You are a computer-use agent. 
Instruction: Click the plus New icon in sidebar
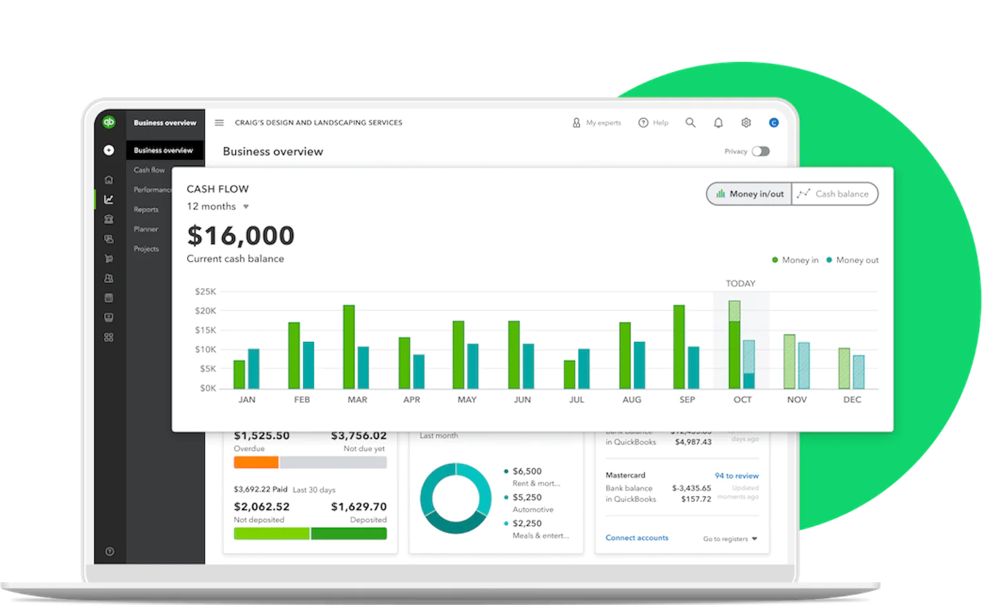109,151
